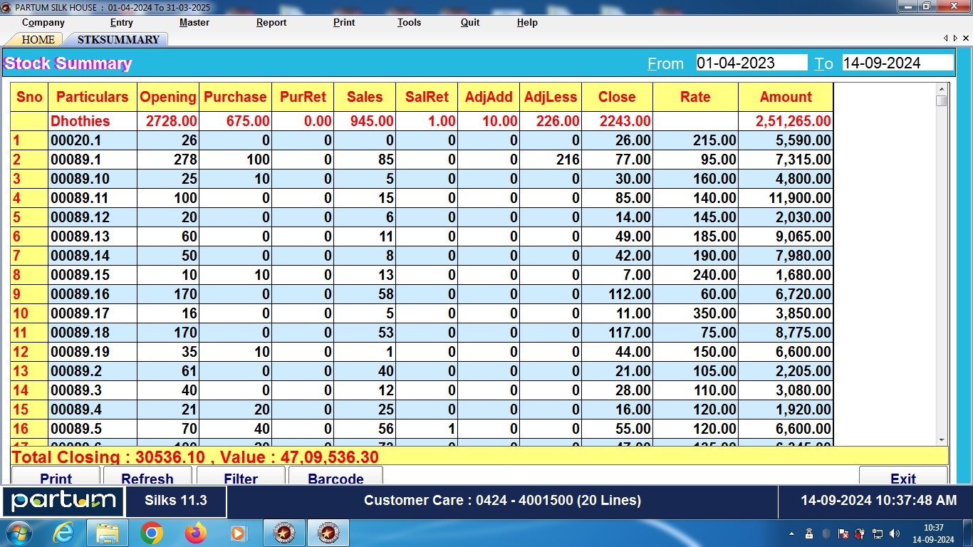973x547 pixels.
Task: Click the PurRet column header
Action: [x=303, y=97]
